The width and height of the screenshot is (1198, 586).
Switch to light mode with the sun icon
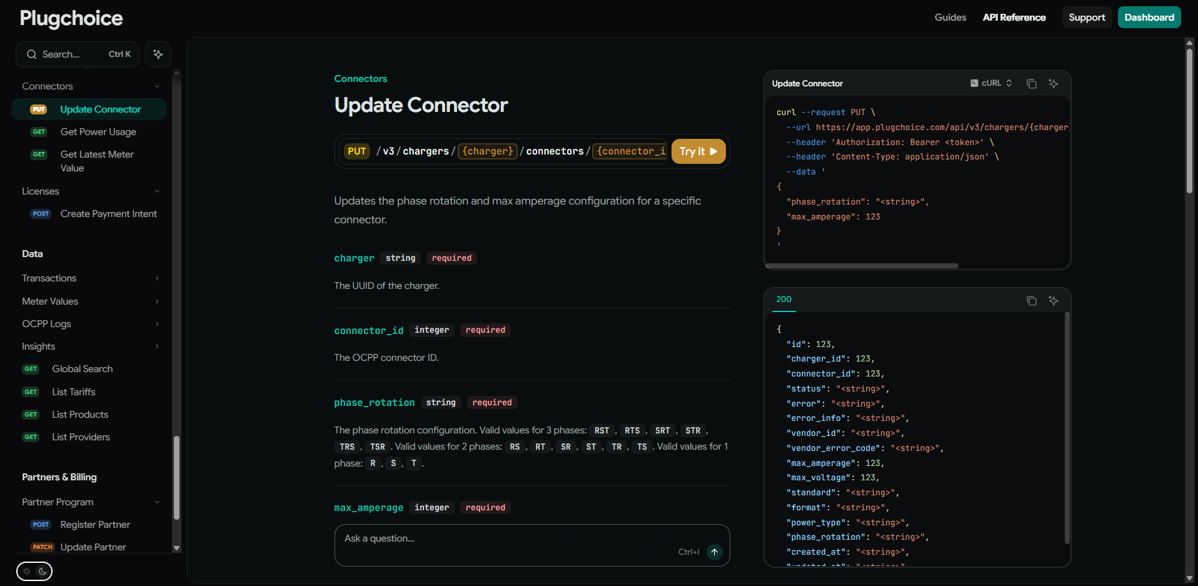tap(26, 571)
